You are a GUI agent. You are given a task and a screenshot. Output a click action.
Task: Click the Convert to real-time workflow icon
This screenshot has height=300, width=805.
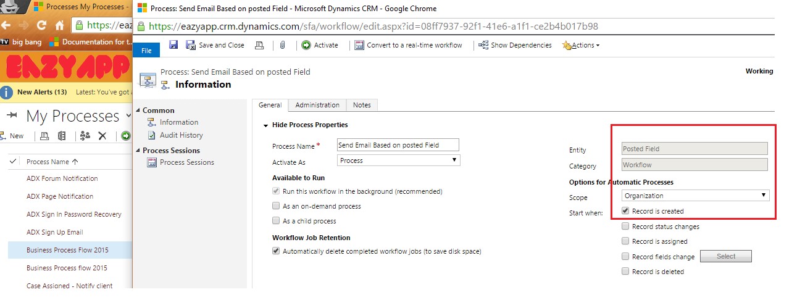(x=359, y=45)
